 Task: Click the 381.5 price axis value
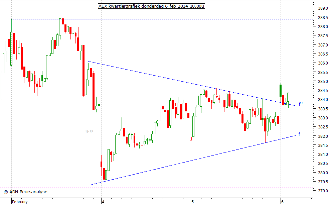pyautogui.click(x=323, y=145)
